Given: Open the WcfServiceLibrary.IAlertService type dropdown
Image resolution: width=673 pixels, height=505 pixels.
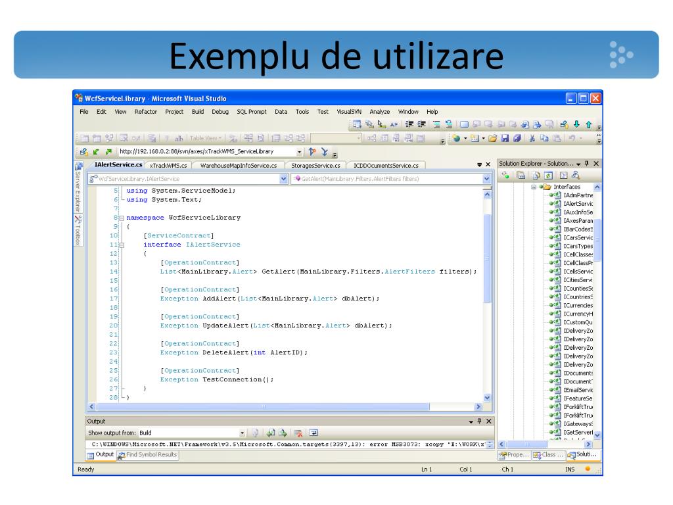Looking at the screenshot, I should click(x=283, y=179).
